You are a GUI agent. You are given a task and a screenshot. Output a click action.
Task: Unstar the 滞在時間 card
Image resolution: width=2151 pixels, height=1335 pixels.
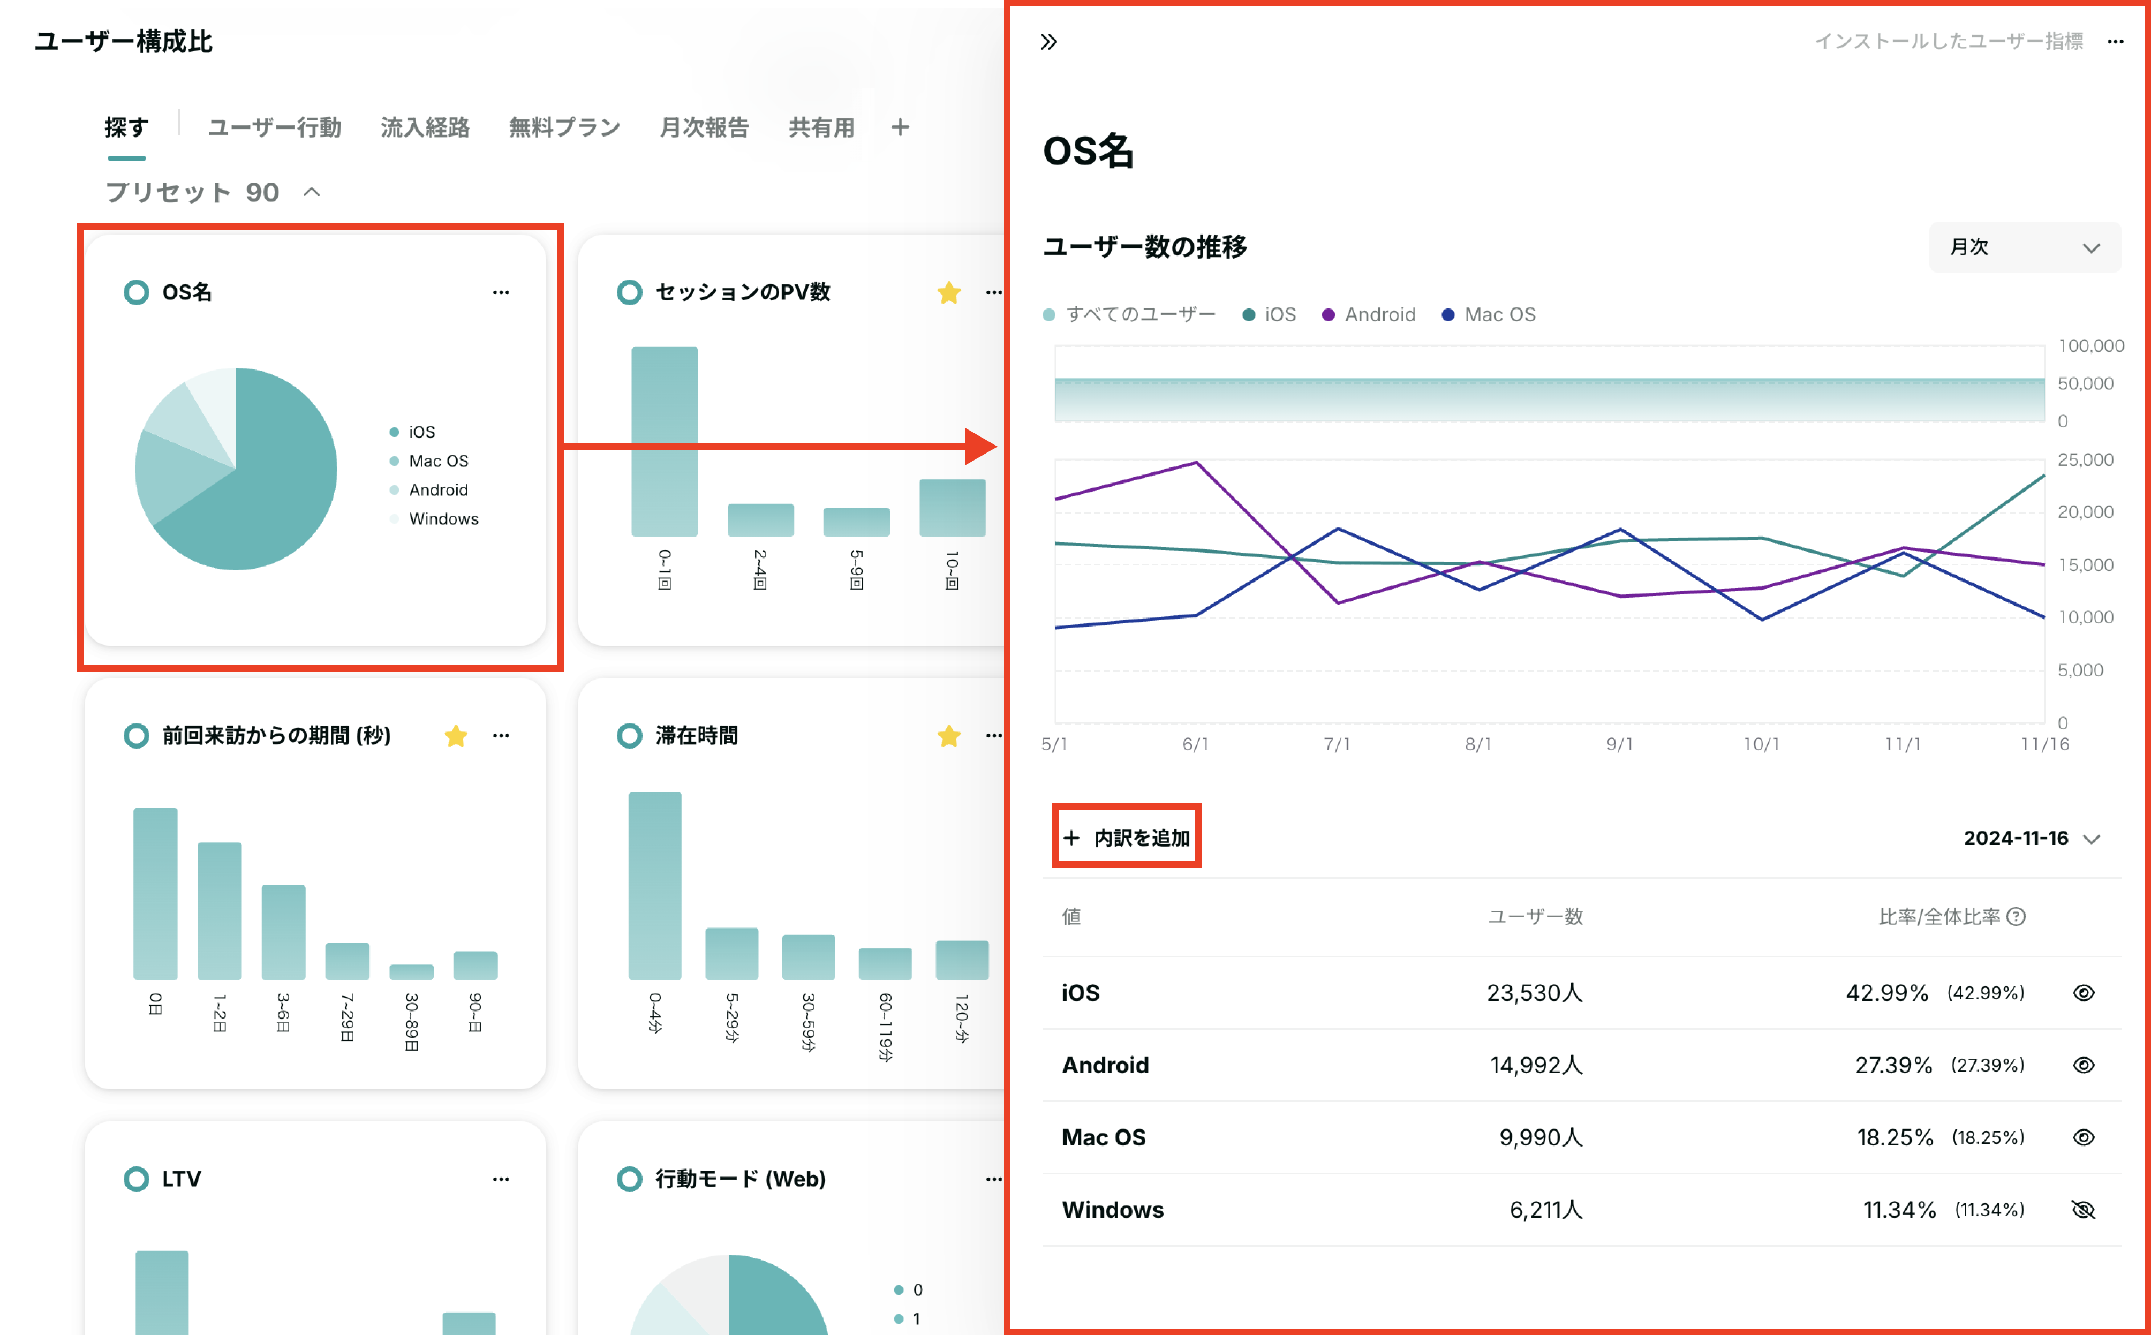949,735
